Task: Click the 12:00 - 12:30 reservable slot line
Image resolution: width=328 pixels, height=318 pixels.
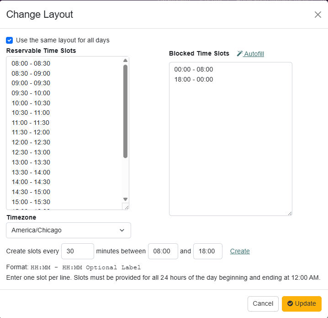Action: coord(31,142)
